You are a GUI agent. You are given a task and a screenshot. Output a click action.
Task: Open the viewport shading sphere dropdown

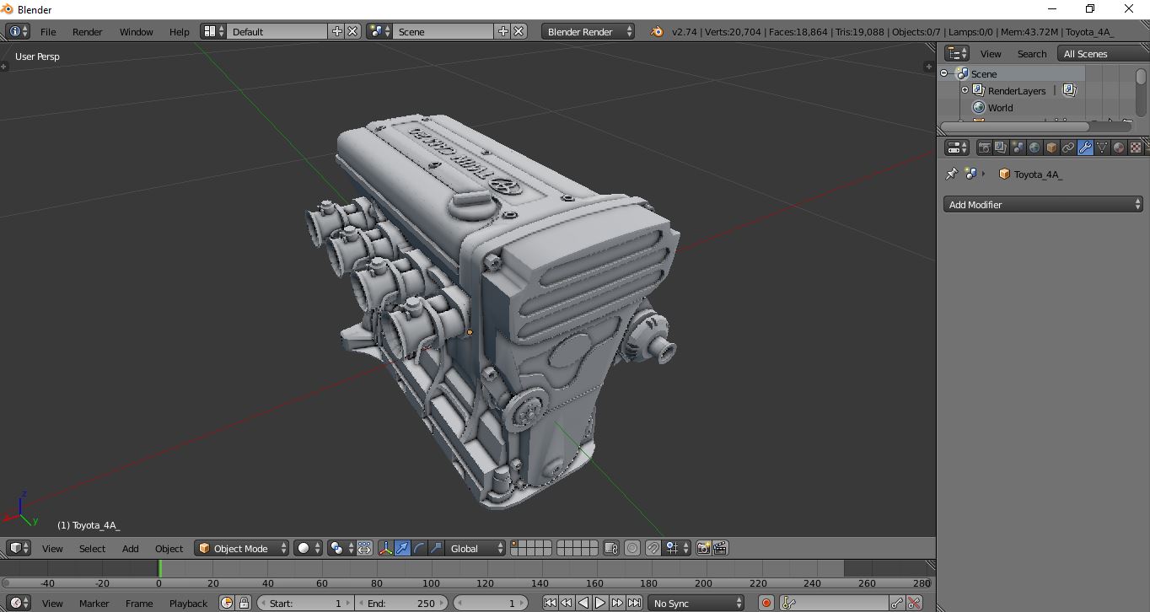[x=309, y=548]
